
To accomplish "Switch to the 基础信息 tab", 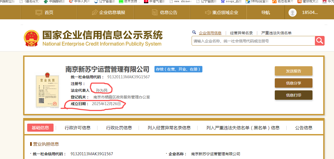I will pyautogui.click(x=40, y=128).
